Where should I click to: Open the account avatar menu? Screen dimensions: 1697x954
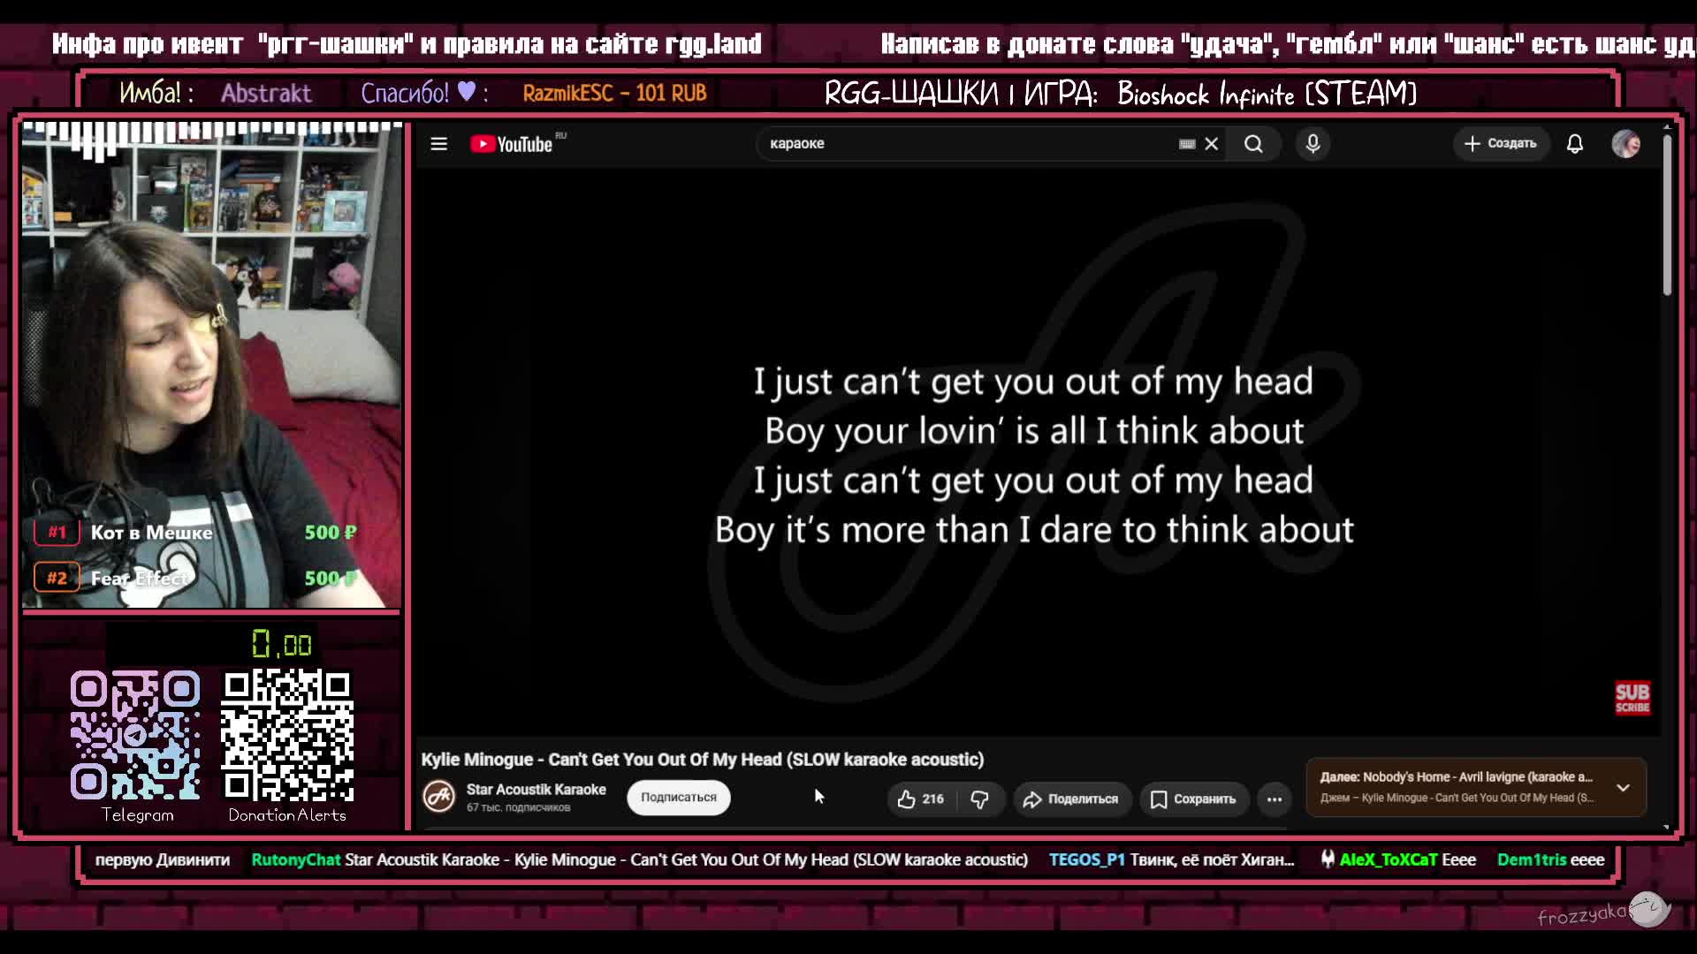(x=1626, y=144)
